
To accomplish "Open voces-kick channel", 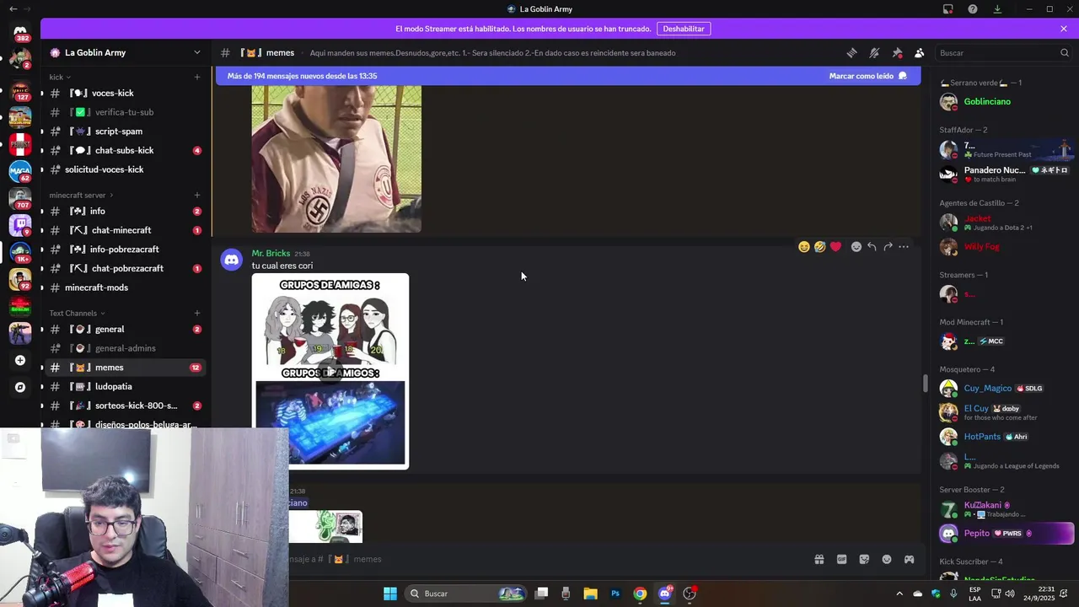I will (x=125, y=93).
